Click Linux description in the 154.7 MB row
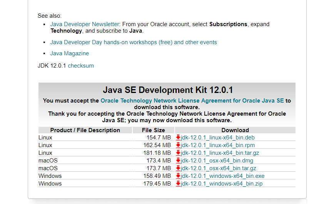 click(x=45, y=138)
